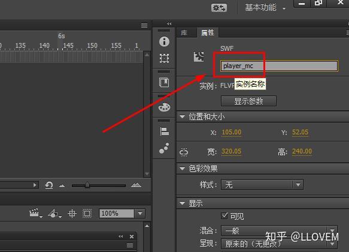Image resolution: width=349 pixels, height=252 pixels.
Task: Collapse the 位置和大小 section
Action: [x=183, y=116]
